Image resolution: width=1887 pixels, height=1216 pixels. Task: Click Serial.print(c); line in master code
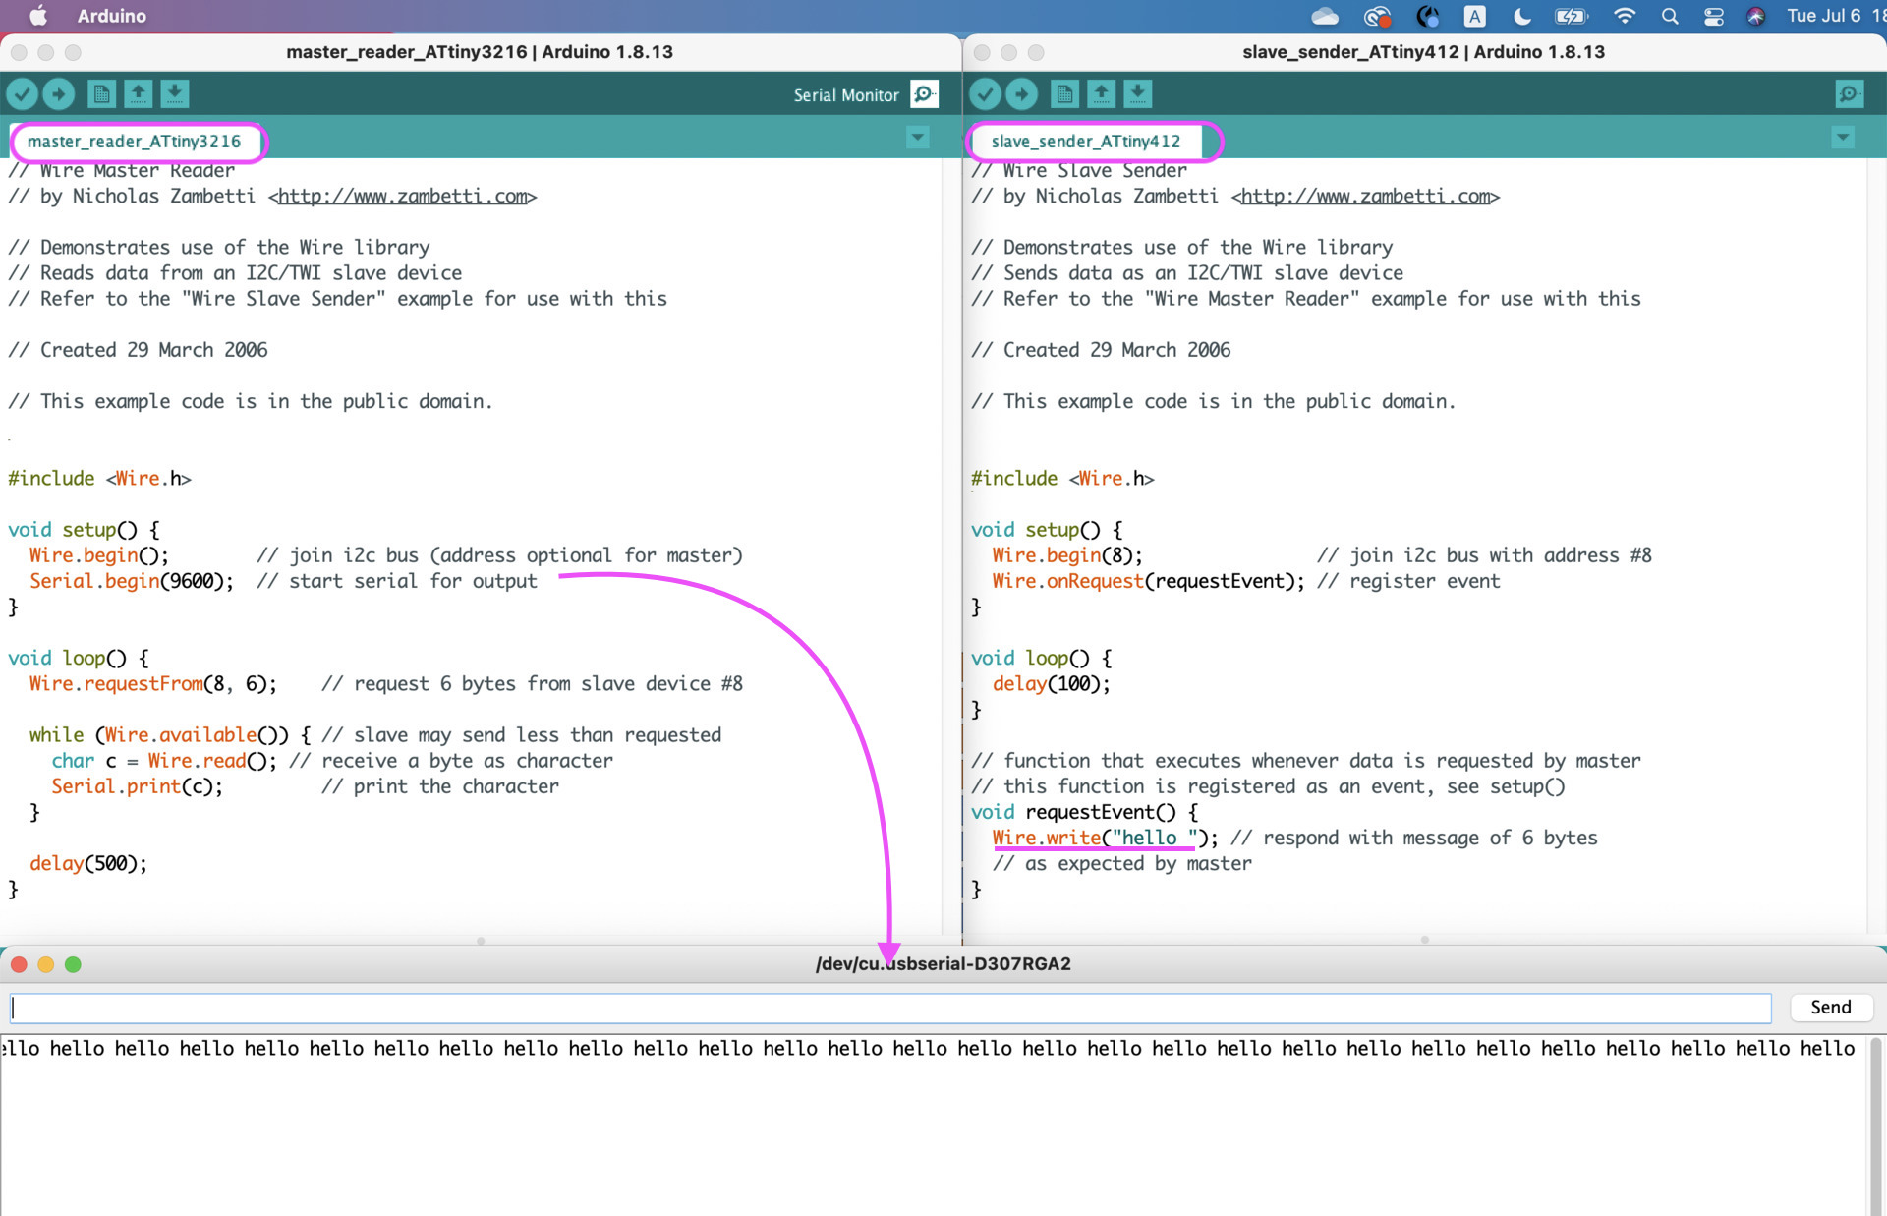tap(137, 786)
